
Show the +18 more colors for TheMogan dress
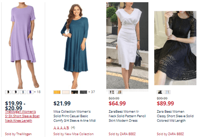(38, 92)
